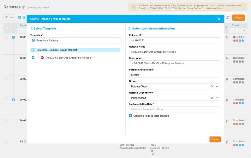Open the chevron dropdown under Status header
The height and width of the screenshot is (158, 251).
245,31
